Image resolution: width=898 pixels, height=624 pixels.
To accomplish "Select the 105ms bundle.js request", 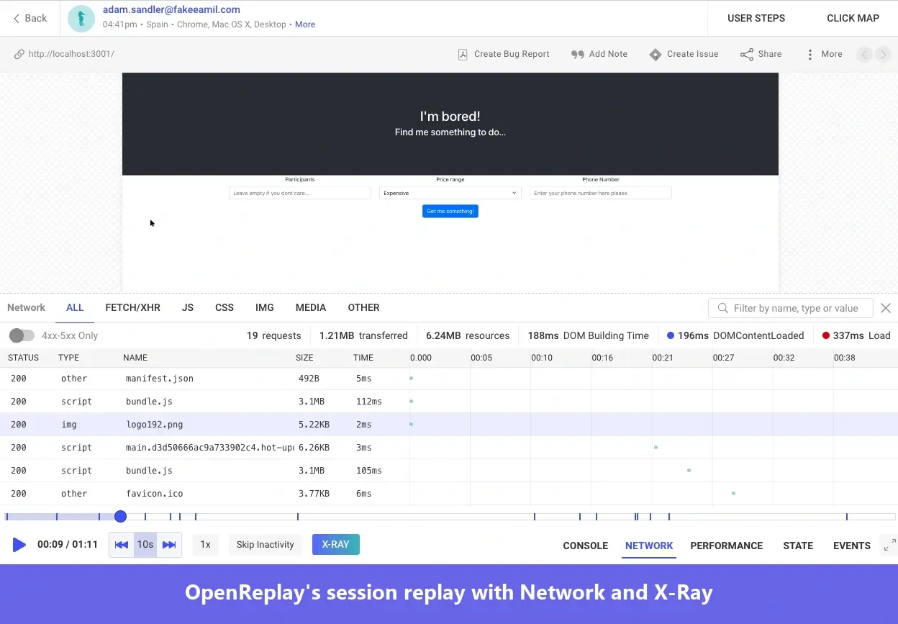I will [x=449, y=471].
